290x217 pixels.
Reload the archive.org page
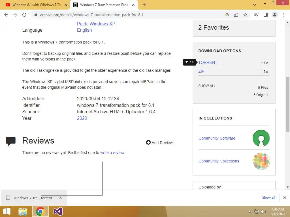click(x=24, y=15)
